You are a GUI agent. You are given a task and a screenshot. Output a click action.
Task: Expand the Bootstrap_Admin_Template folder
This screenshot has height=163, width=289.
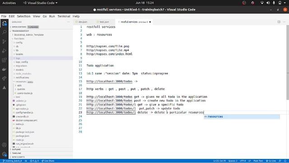[x=29, y=35]
